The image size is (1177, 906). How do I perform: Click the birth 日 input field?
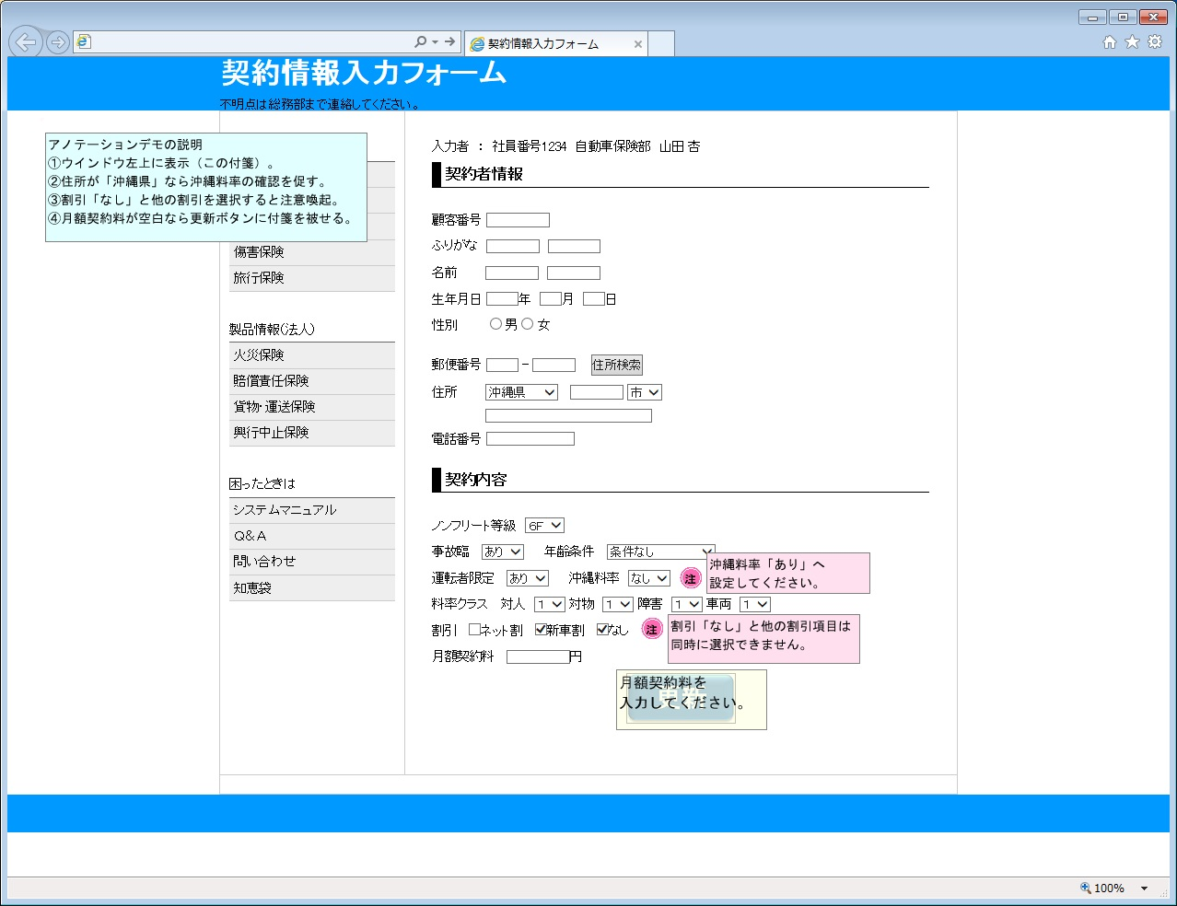point(594,299)
